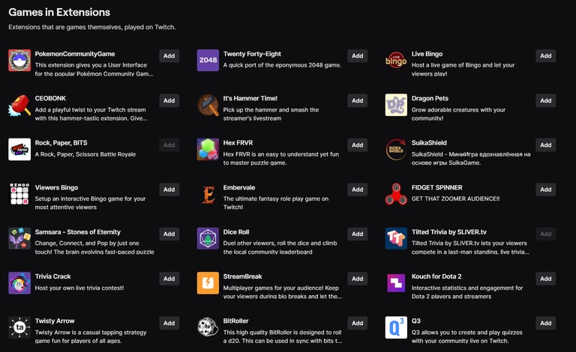Add the Dragon Pets extension

[545, 100]
